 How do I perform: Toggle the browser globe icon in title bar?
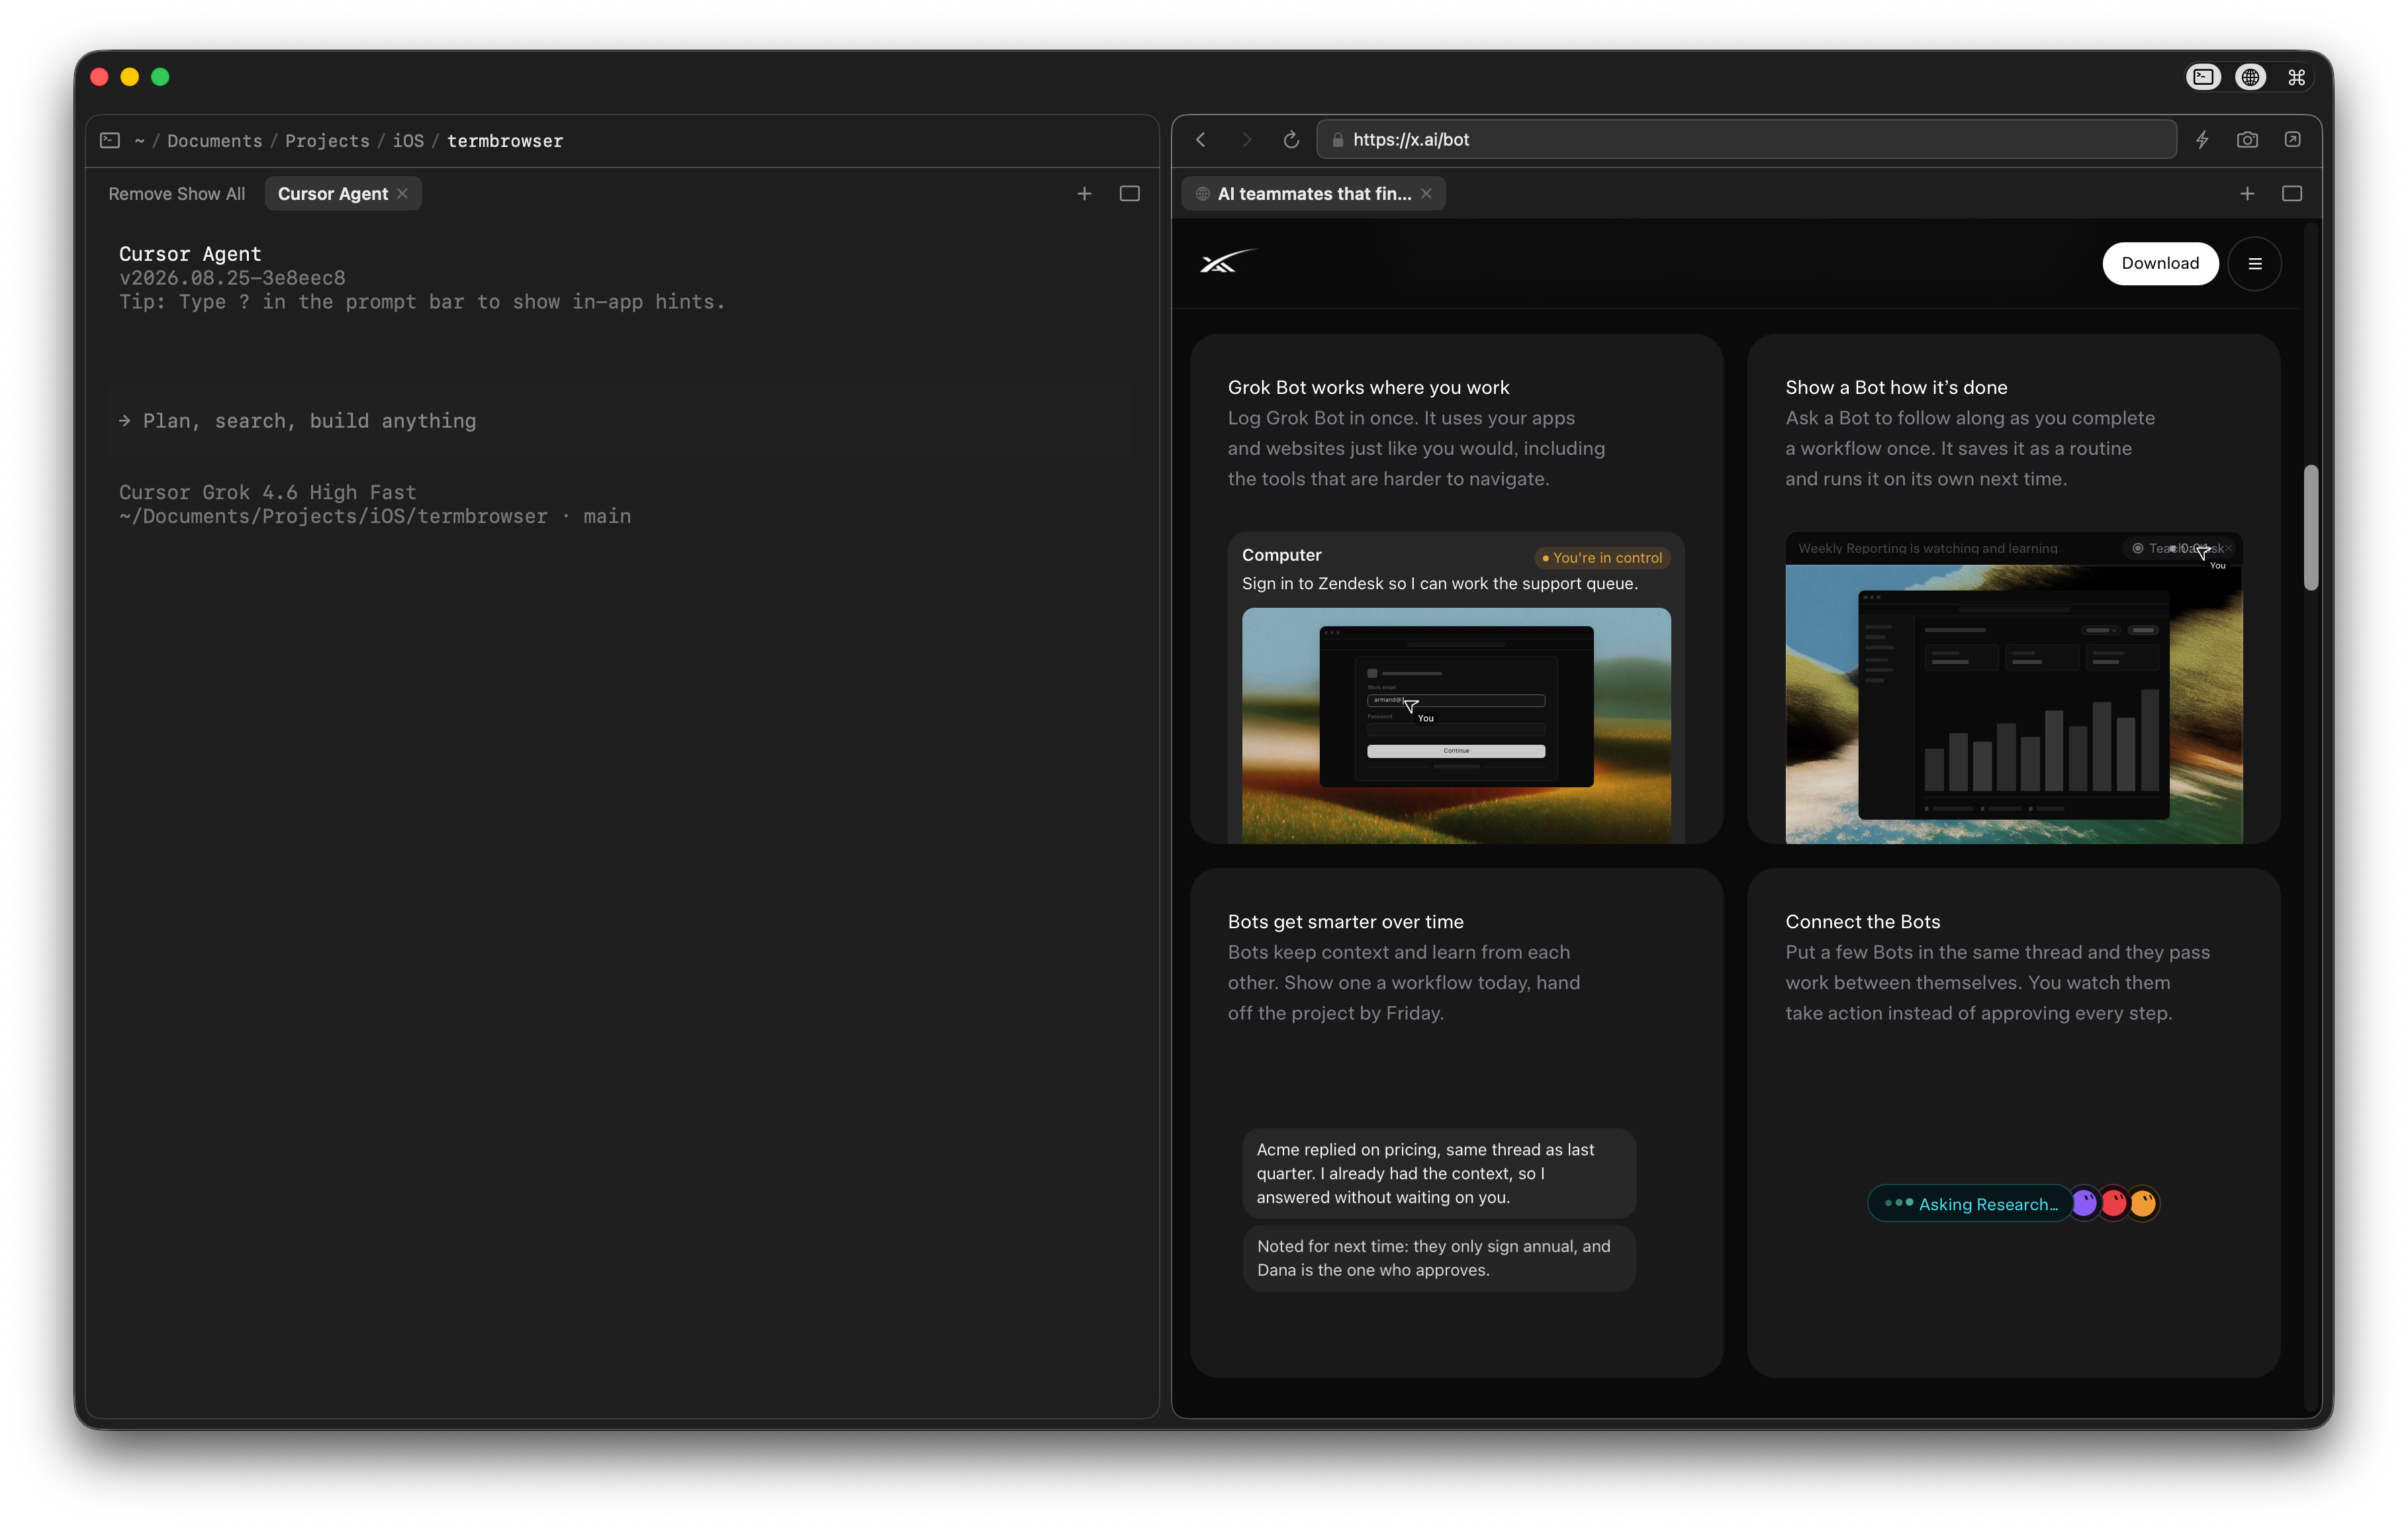(x=2250, y=77)
